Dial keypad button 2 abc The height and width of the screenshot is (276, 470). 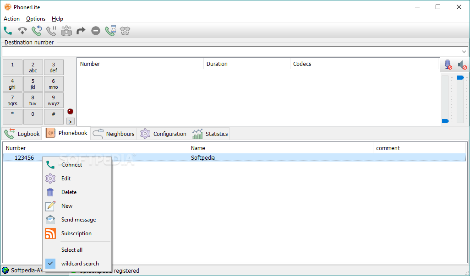pos(33,67)
